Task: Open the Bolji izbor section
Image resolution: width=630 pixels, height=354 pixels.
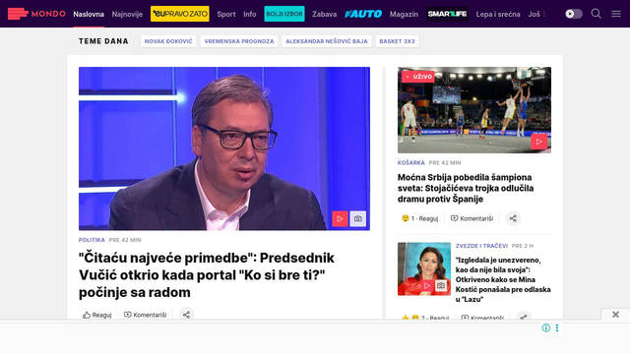Action: [x=284, y=14]
